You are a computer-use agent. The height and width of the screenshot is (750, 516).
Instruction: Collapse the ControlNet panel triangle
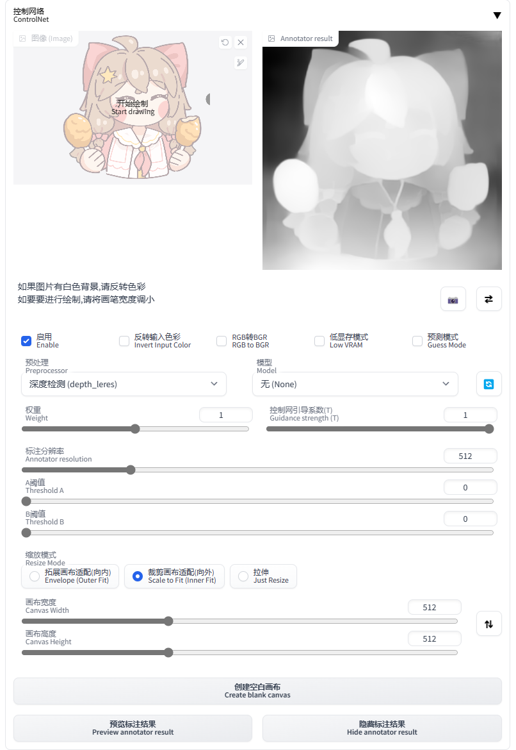[497, 15]
